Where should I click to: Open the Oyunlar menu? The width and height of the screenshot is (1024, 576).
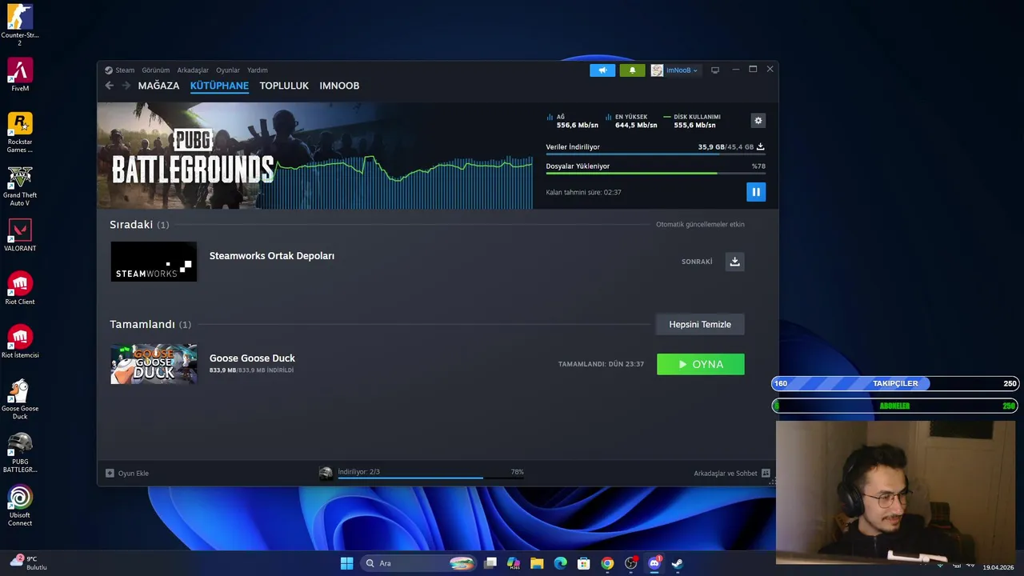click(x=228, y=70)
